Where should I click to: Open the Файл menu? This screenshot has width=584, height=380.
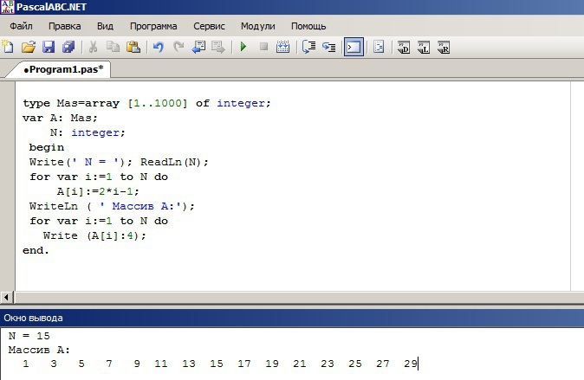point(21,26)
